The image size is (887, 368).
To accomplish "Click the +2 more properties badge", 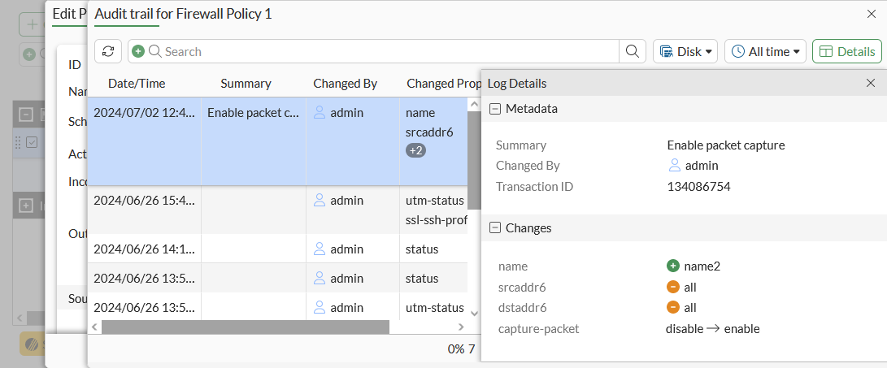I will (x=415, y=150).
